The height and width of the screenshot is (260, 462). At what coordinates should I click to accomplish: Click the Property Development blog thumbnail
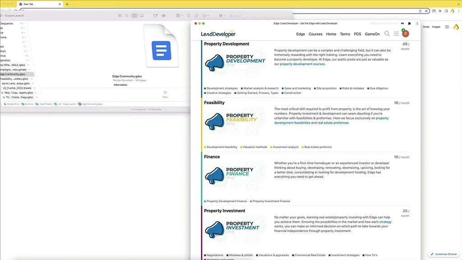(x=235, y=62)
